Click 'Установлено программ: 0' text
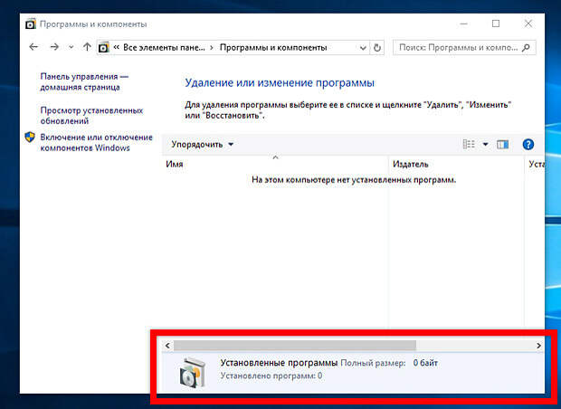561x409 pixels. [x=271, y=376]
